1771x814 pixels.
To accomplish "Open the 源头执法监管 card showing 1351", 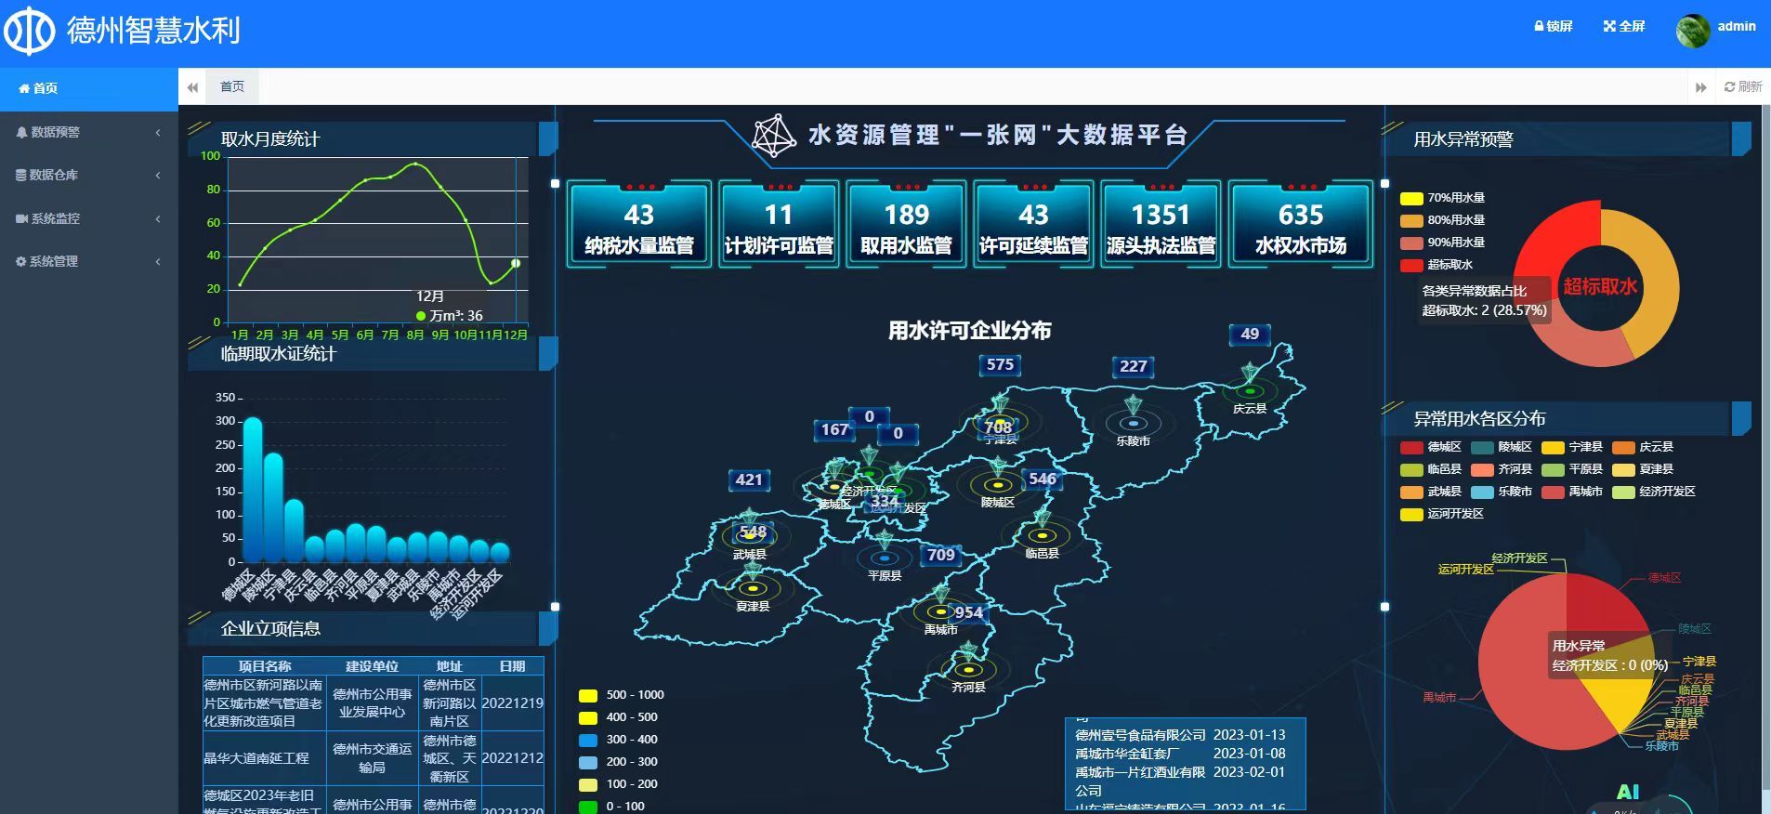I will [1161, 224].
